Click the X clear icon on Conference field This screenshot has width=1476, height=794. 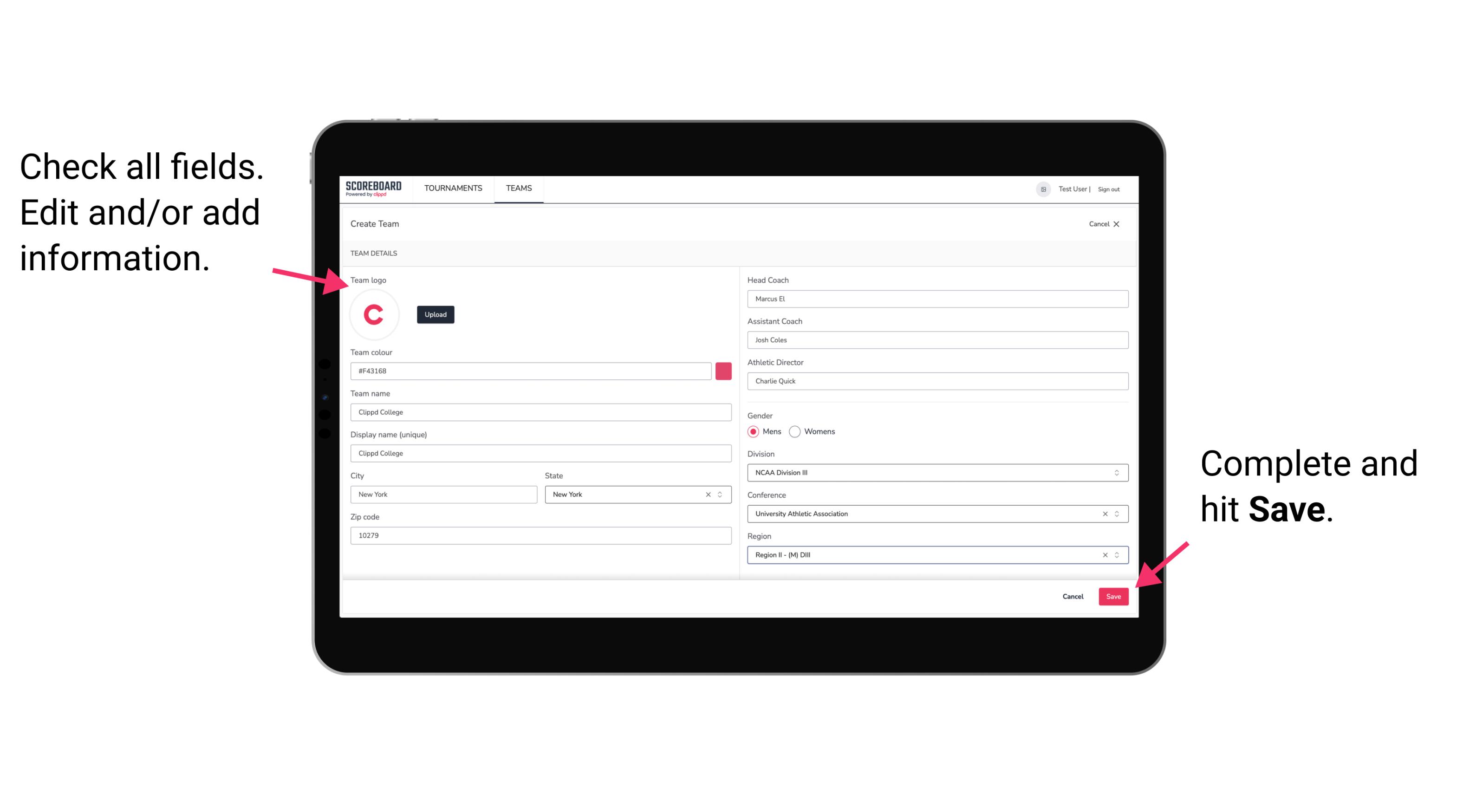pyautogui.click(x=1103, y=514)
